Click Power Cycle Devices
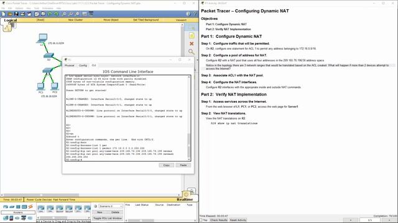This screenshot has height=223, width=398. [x=39, y=199]
